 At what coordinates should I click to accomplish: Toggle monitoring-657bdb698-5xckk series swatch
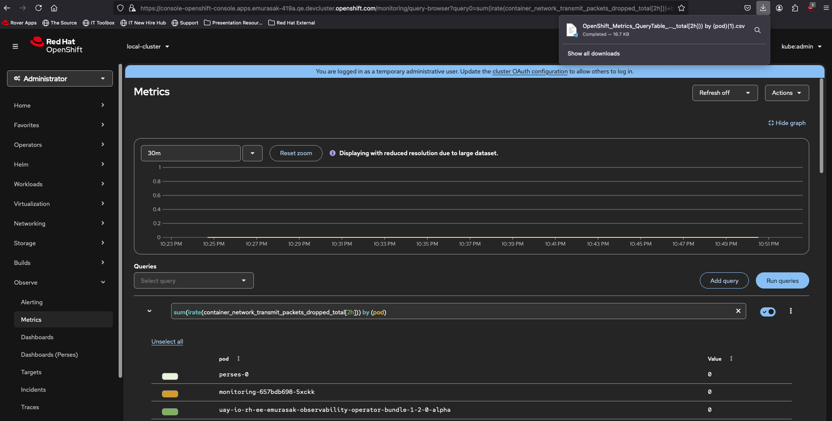coord(170,393)
